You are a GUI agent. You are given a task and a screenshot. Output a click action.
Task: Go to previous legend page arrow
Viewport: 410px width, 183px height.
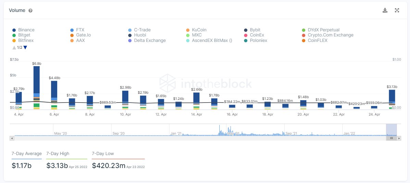click(14, 48)
